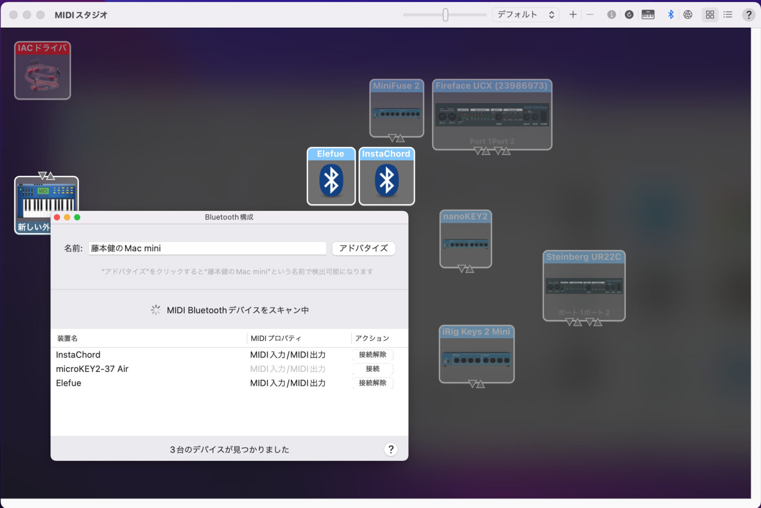Enable grid view layout
Screen dimensions: 761x508
709,14
